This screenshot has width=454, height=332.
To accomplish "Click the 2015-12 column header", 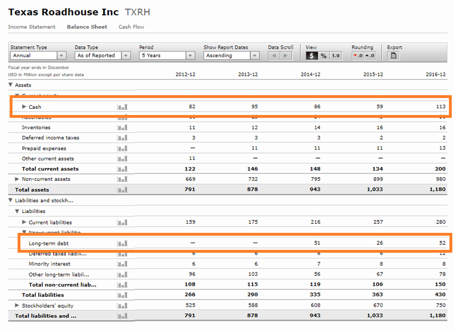I will pos(373,74).
